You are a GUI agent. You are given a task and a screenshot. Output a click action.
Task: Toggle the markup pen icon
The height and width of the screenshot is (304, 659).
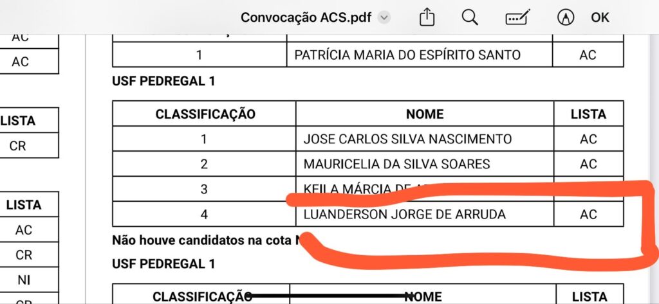click(x=566, y=17)
